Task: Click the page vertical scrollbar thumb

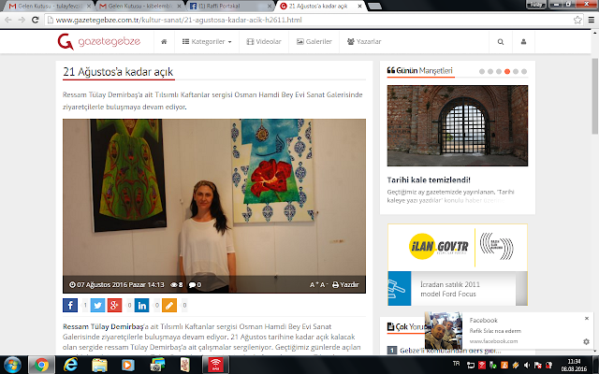Action: [x=595, y=95]
